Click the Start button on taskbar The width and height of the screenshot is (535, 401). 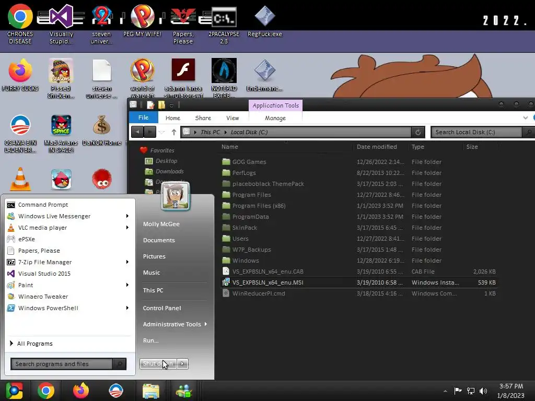14,391
